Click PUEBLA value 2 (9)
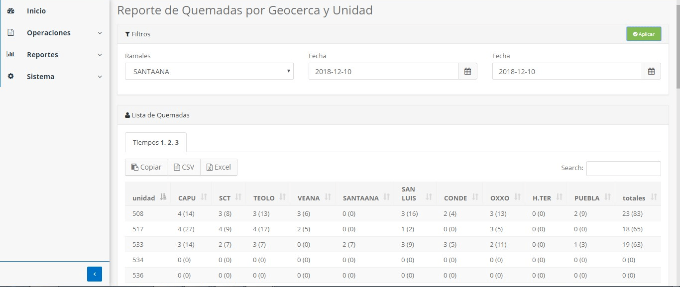The width and height of the screenshot is (680, 287). tap(581, 214)
